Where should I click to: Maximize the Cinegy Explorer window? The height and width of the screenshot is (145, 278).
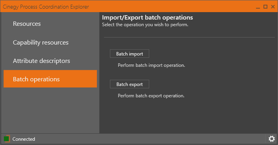pyautogui.click(x=265, y=7)
